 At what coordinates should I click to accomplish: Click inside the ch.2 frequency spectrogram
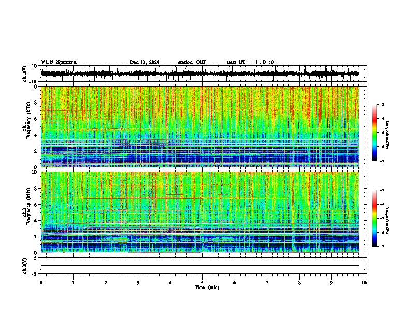point(200,212)
